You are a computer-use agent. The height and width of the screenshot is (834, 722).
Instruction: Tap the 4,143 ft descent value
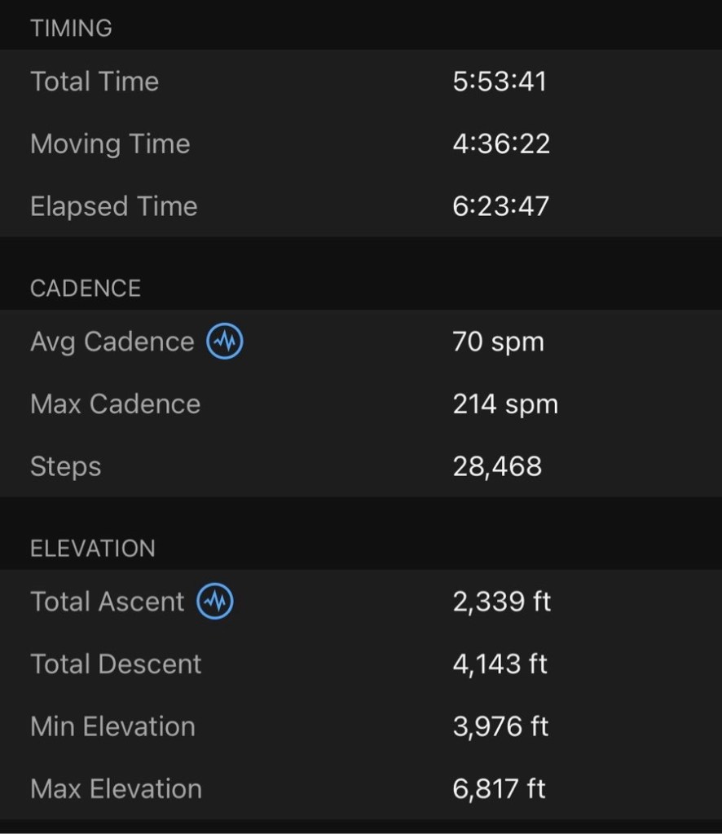click(500, 664)
